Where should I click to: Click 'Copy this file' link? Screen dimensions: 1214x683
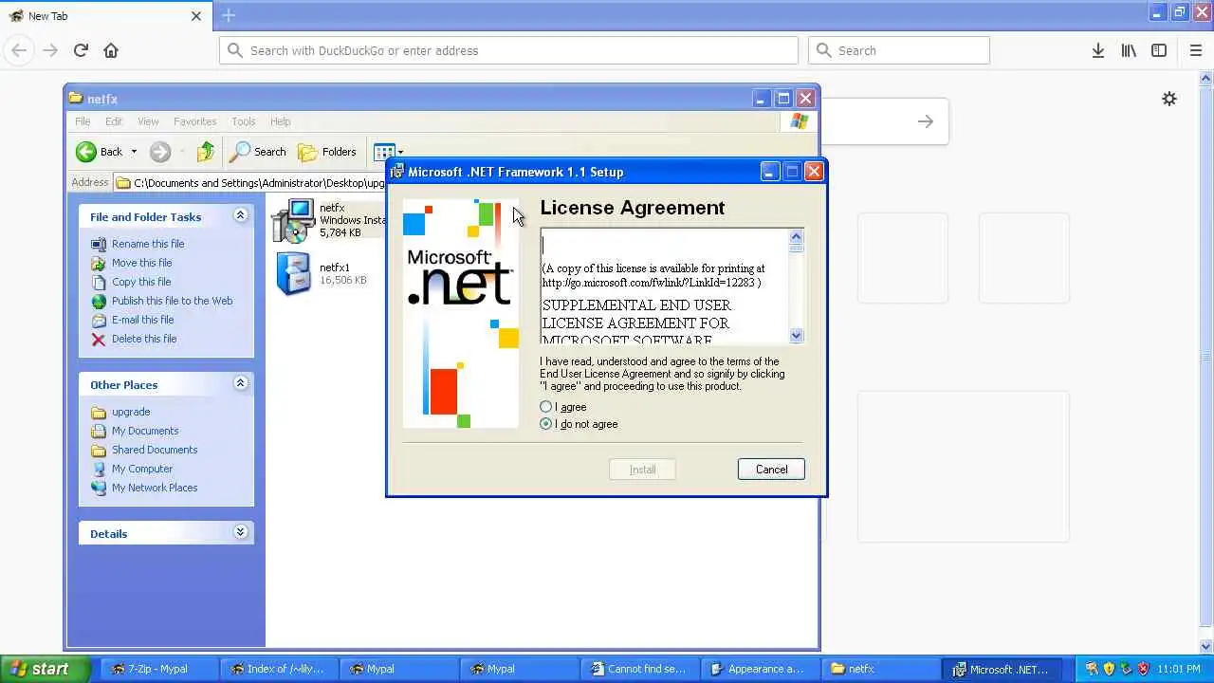[141, 282]
